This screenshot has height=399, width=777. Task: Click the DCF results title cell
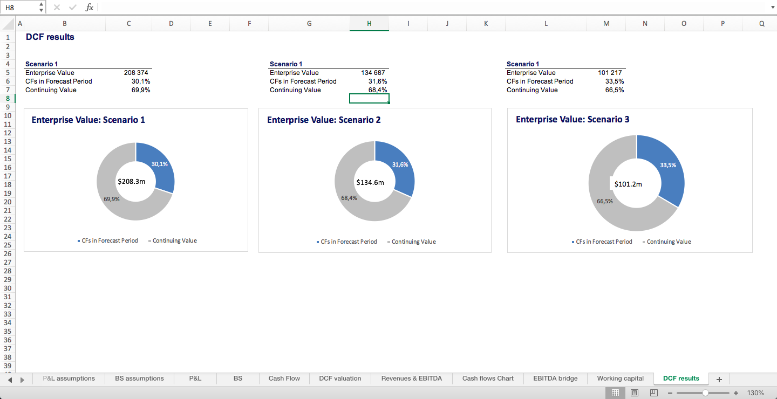50,37
